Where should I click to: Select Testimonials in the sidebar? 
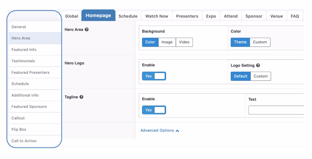tap(23, 61)
